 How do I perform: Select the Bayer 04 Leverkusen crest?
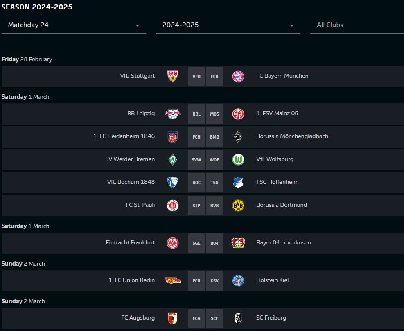238,243
